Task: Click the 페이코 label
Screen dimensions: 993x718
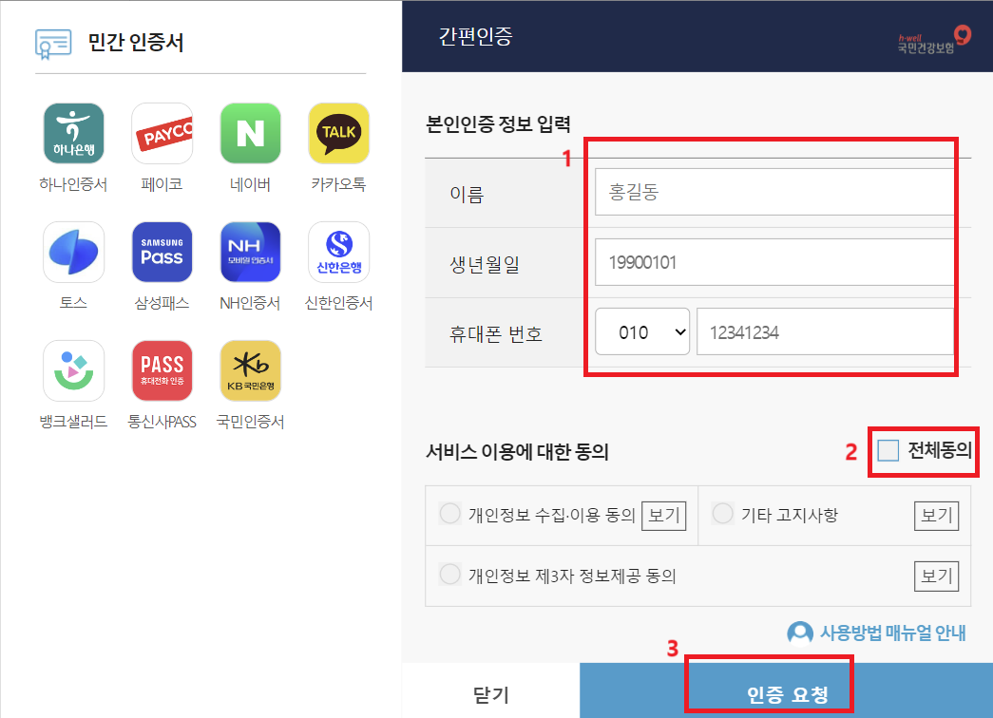Action: tap(162, 184)
